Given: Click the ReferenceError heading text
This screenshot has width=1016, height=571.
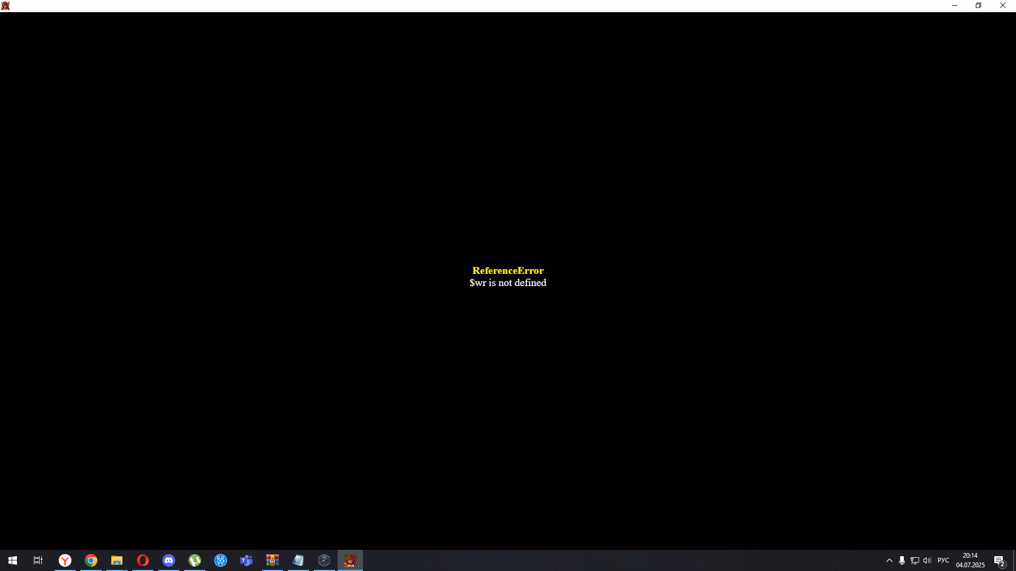Looking at the screenshot, I should (x=508, y=271).
